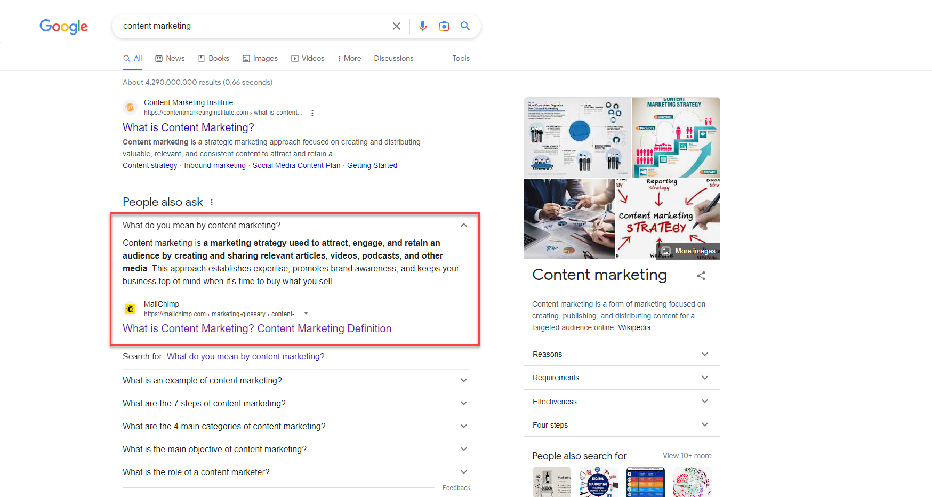Screen dimensions: 932x497
Task: Open Social Media Content Plan sitelink
Action: point(296,166)
